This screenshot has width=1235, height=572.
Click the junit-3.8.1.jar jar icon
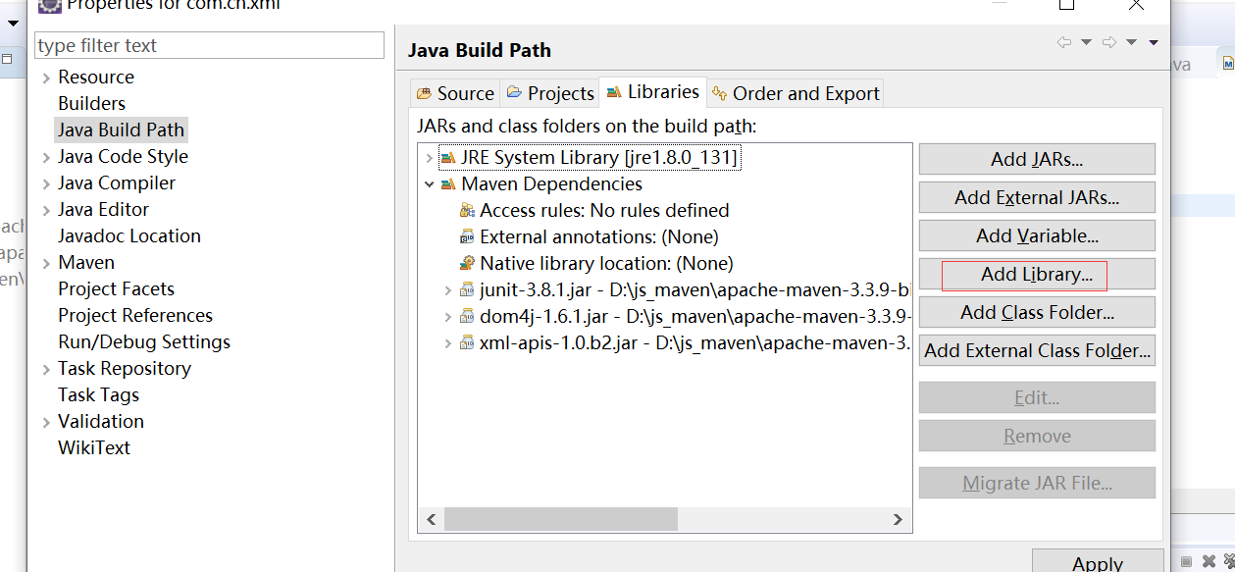pyautogui.click(x=467, y=290)
